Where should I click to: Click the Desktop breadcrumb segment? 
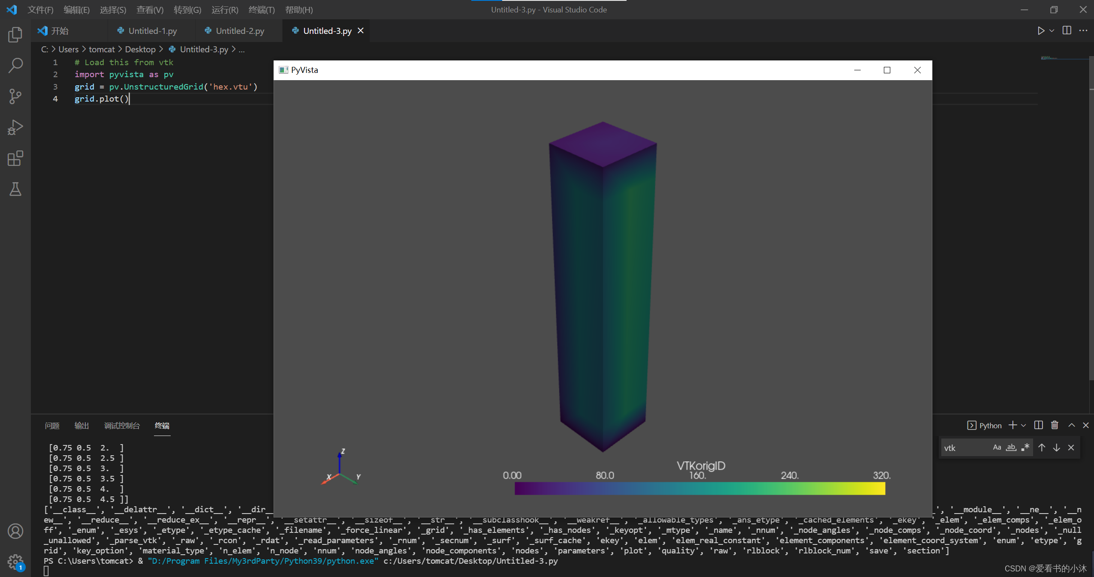140,49
